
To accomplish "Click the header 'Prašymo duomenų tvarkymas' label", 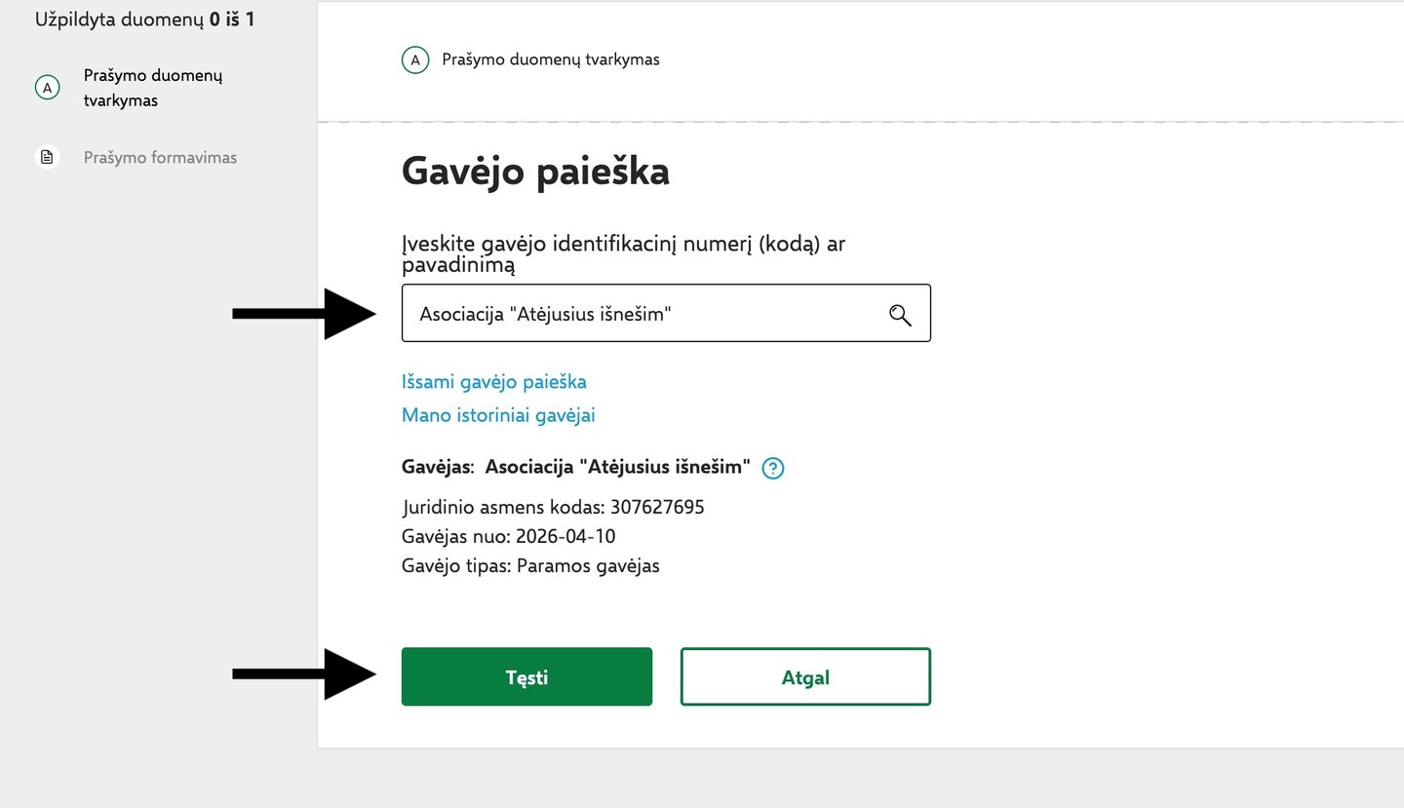I will pyautogui.click(x=551, y=59).
